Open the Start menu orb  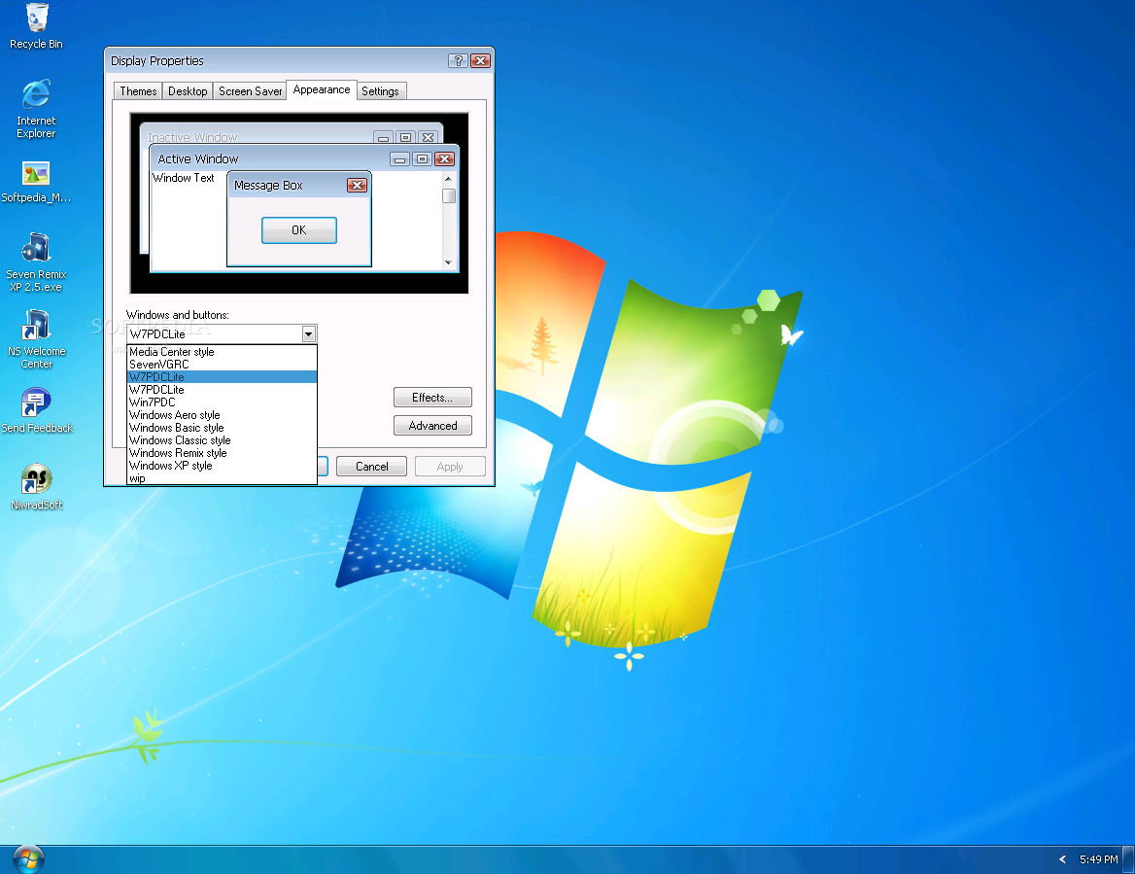(28, 858)
